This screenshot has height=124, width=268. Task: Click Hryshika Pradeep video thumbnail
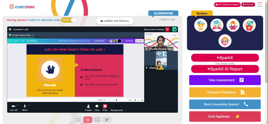pyautogui.click(x=161, y=42)
